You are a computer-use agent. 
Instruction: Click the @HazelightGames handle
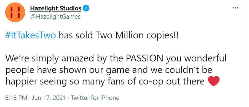tap(55, 16)
